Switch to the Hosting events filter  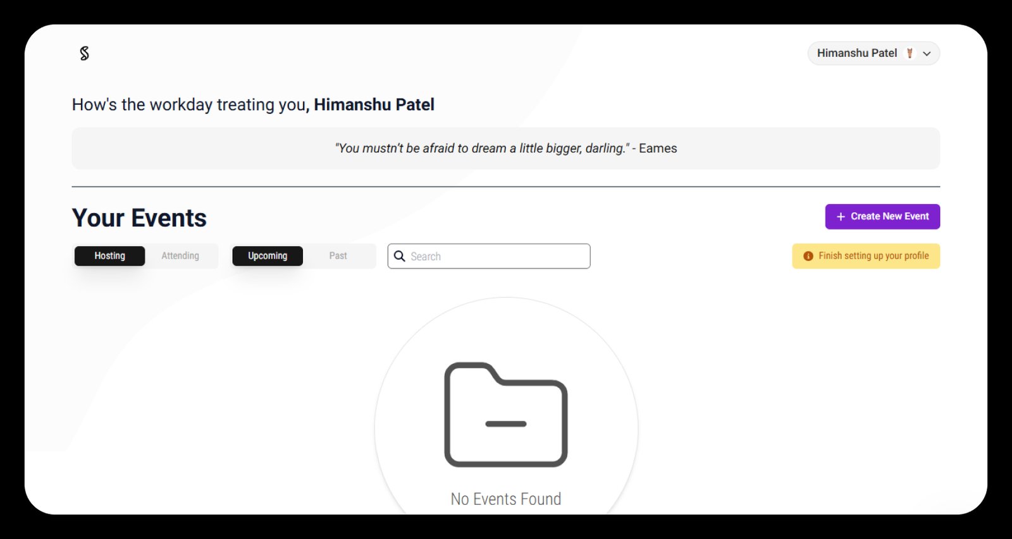click(109, 256)
